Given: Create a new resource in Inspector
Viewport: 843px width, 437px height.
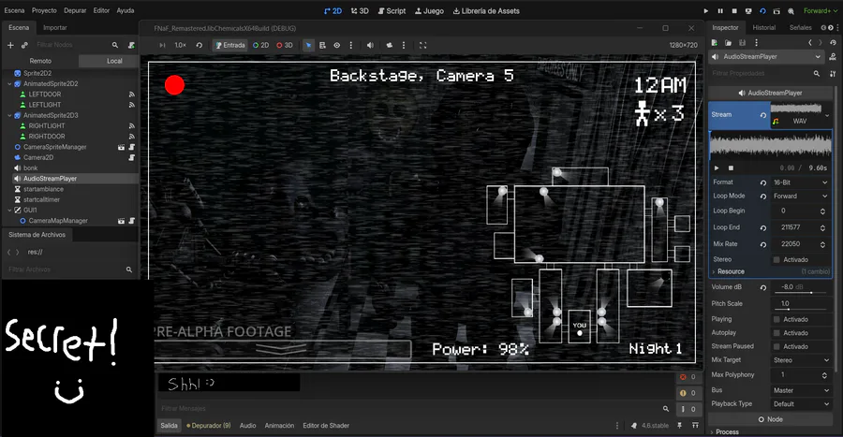Looking at the screenshot, I should 715,42.
